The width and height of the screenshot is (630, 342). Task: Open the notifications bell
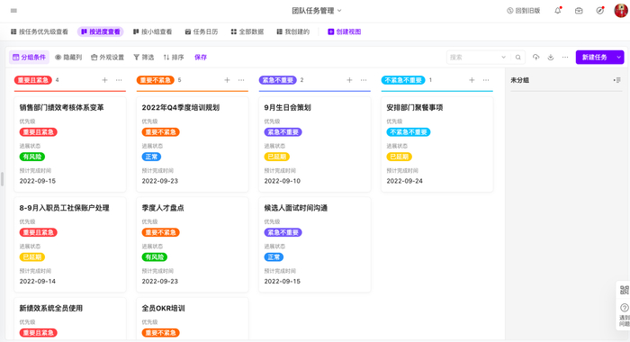[x=558, y=11]
